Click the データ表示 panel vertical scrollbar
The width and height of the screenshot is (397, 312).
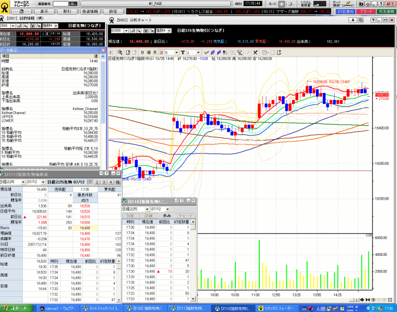point(103,93)
